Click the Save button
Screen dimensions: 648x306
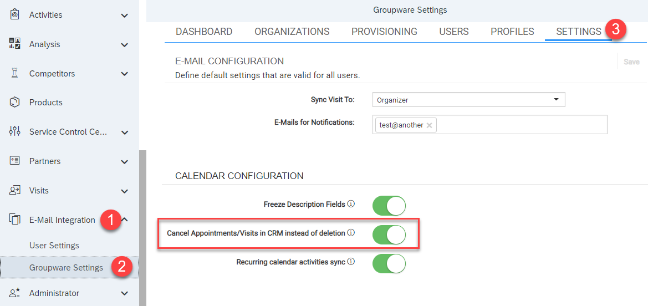click(x=631, y=62)
